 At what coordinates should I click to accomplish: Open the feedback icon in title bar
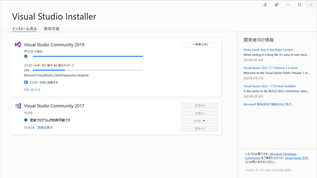pyautogui.click(x=277, y=5)
